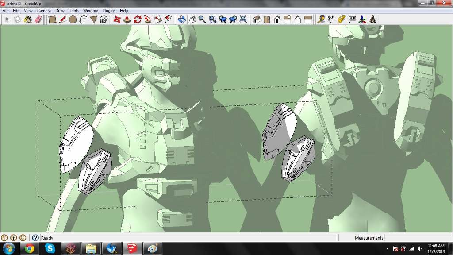Image resolution: width=453 pixels, height=255 pixels.
Task: Select the Circle drawing tool
Action: (73, 19)
